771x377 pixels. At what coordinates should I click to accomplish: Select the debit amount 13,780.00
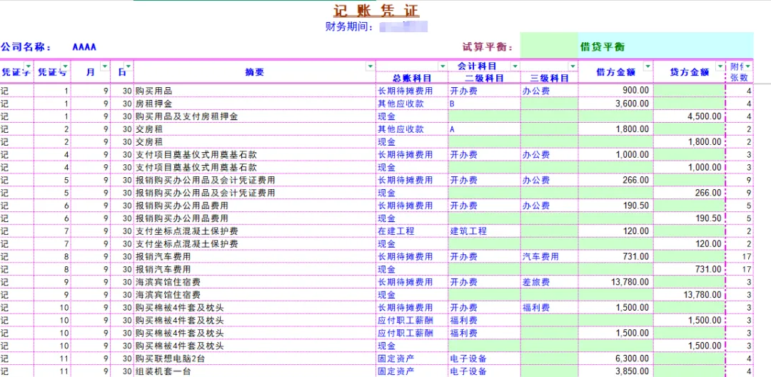(x=615, y=282)
